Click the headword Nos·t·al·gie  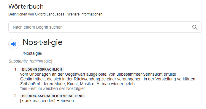42,42
